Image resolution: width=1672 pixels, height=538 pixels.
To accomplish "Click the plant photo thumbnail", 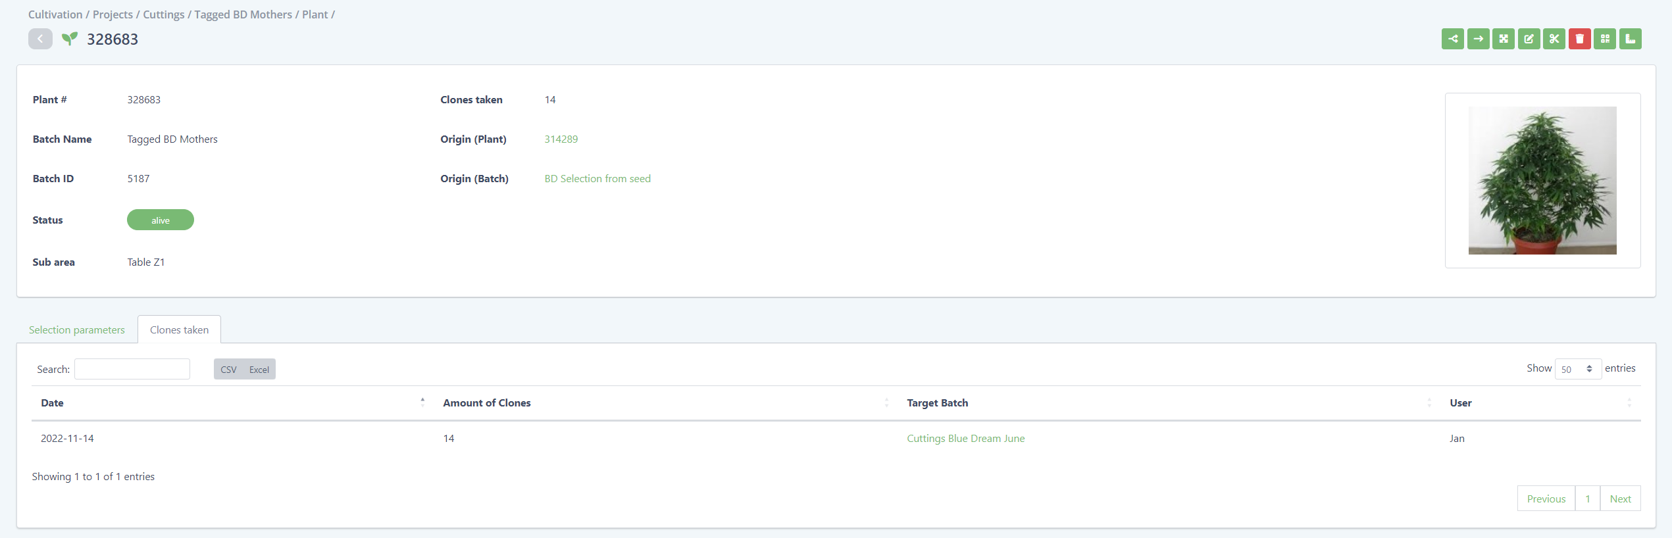I will click(1542, 180).
